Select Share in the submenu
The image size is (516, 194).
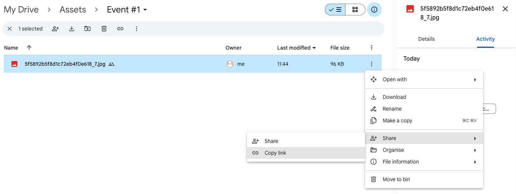click(x=306, y=141)
